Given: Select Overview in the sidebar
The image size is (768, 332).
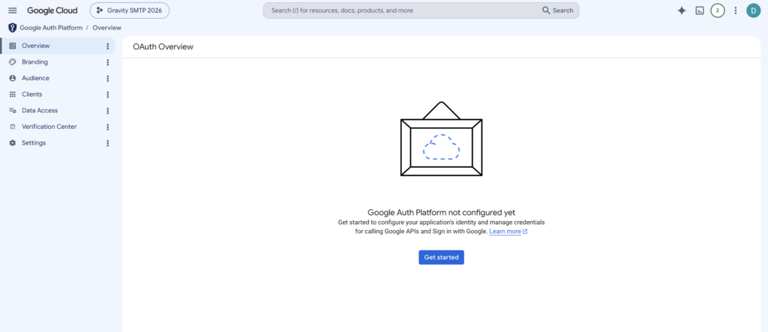Looking at the screenshot, I should pos(58,46).
